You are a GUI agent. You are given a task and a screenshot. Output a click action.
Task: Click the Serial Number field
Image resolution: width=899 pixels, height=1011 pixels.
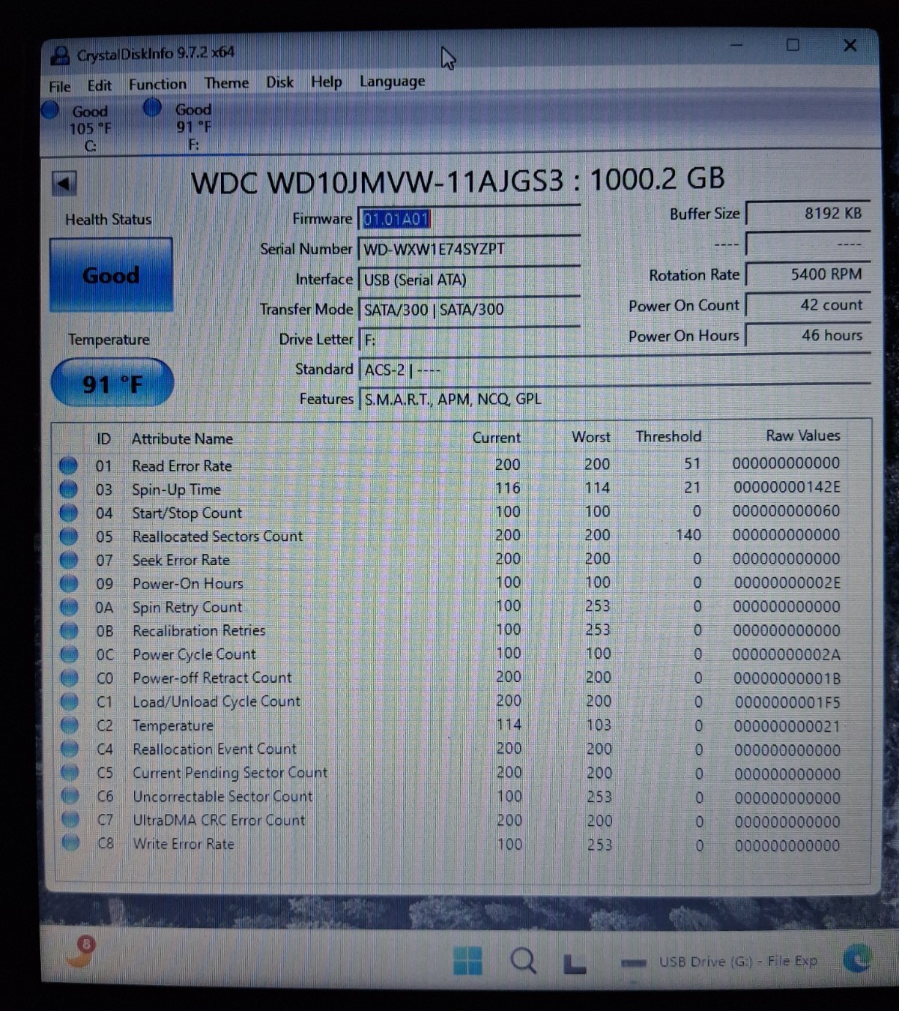pyautogui.click(x=469, y=249)
